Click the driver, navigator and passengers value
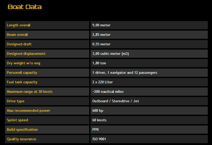The image size is (212, 145). coord(125,73)
